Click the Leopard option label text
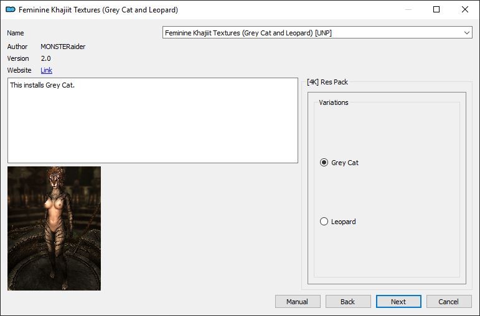The height and width of the screenshot is (316, 480). tap(344, 222)
